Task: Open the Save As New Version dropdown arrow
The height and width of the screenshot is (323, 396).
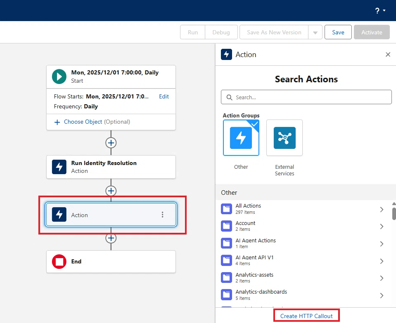Action: [x=315, y=32]
